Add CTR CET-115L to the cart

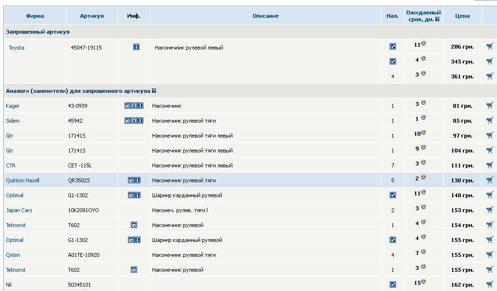tap(490, 165)
